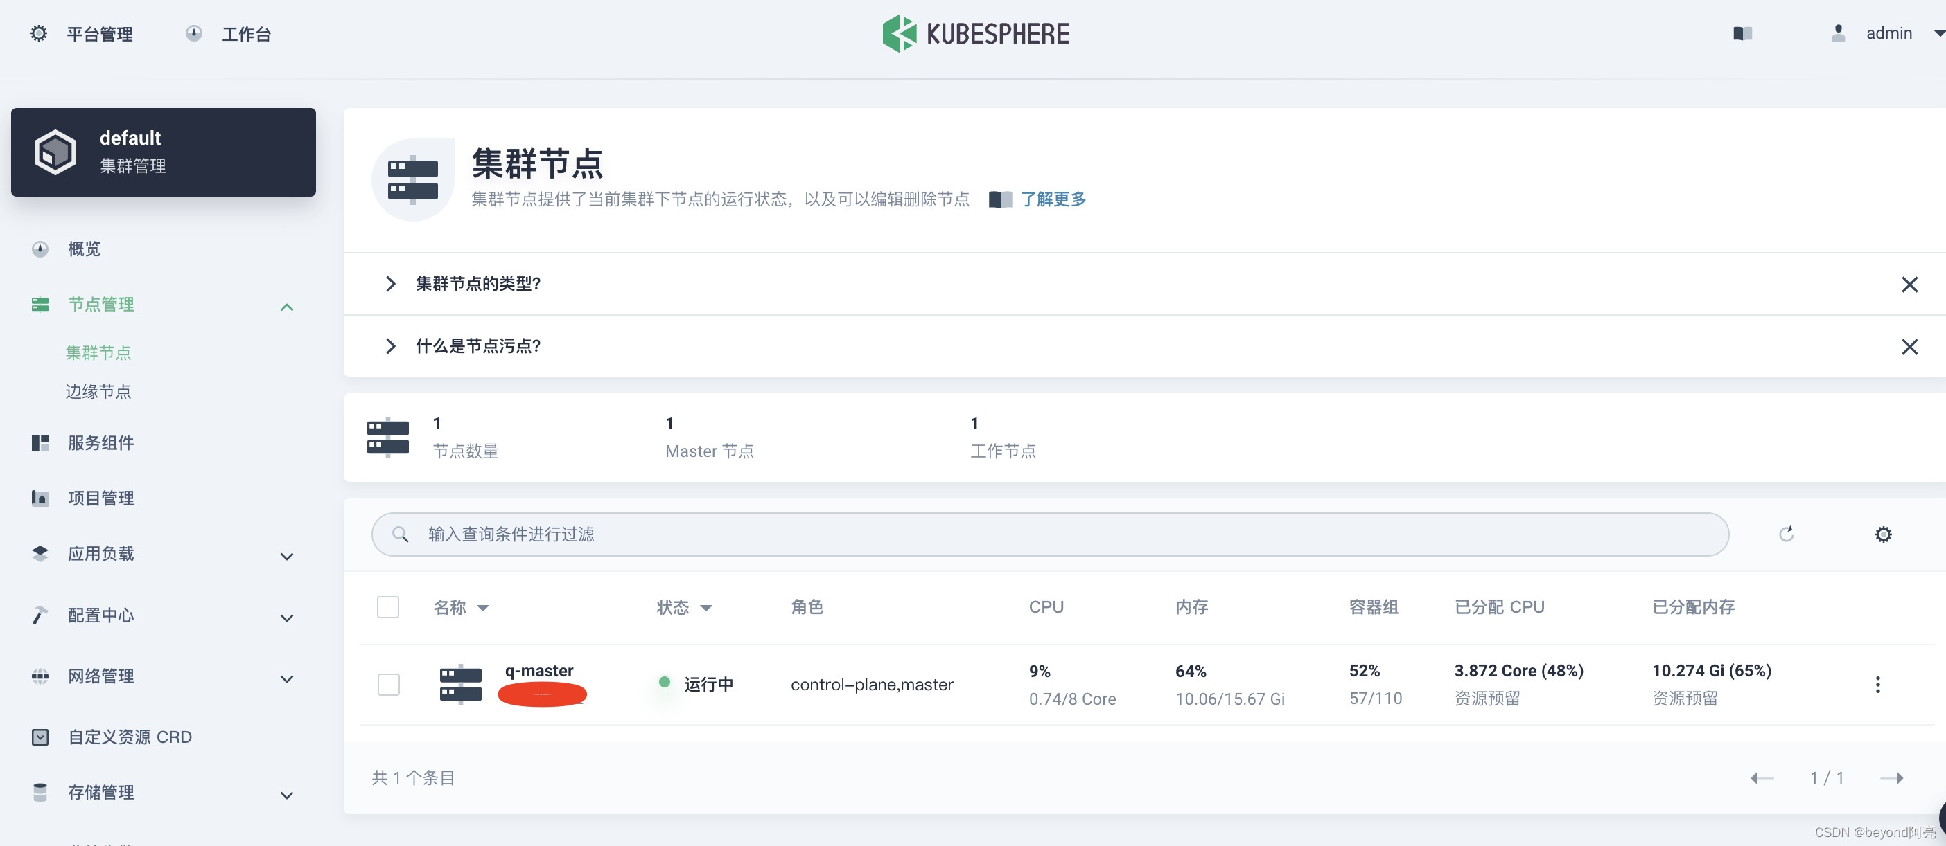Toggle the select-all checkbox in table header
Viewport: 1946px width, 846px height.
pos(387,606)
